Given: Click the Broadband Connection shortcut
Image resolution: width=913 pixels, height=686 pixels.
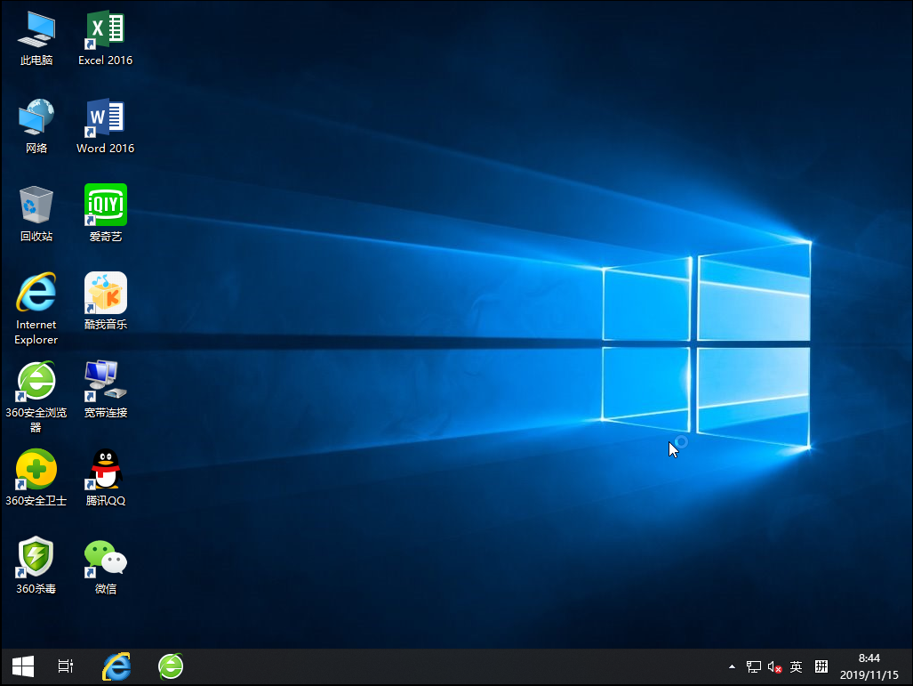Looking at the screenshot, I should coord(105,382).
